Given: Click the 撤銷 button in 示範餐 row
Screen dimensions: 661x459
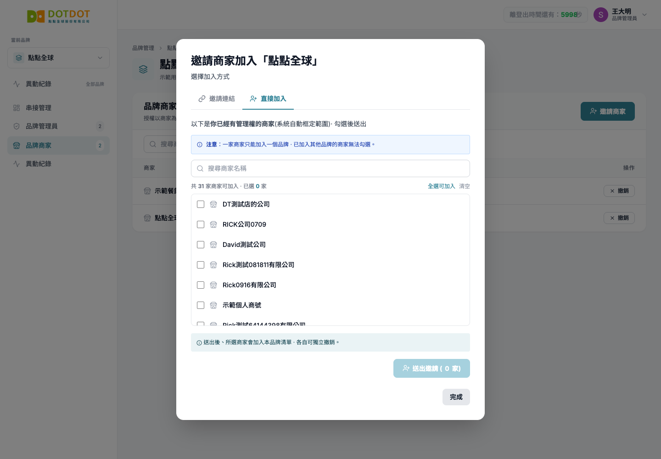Looking at the screenshot, I should (619, 191).
